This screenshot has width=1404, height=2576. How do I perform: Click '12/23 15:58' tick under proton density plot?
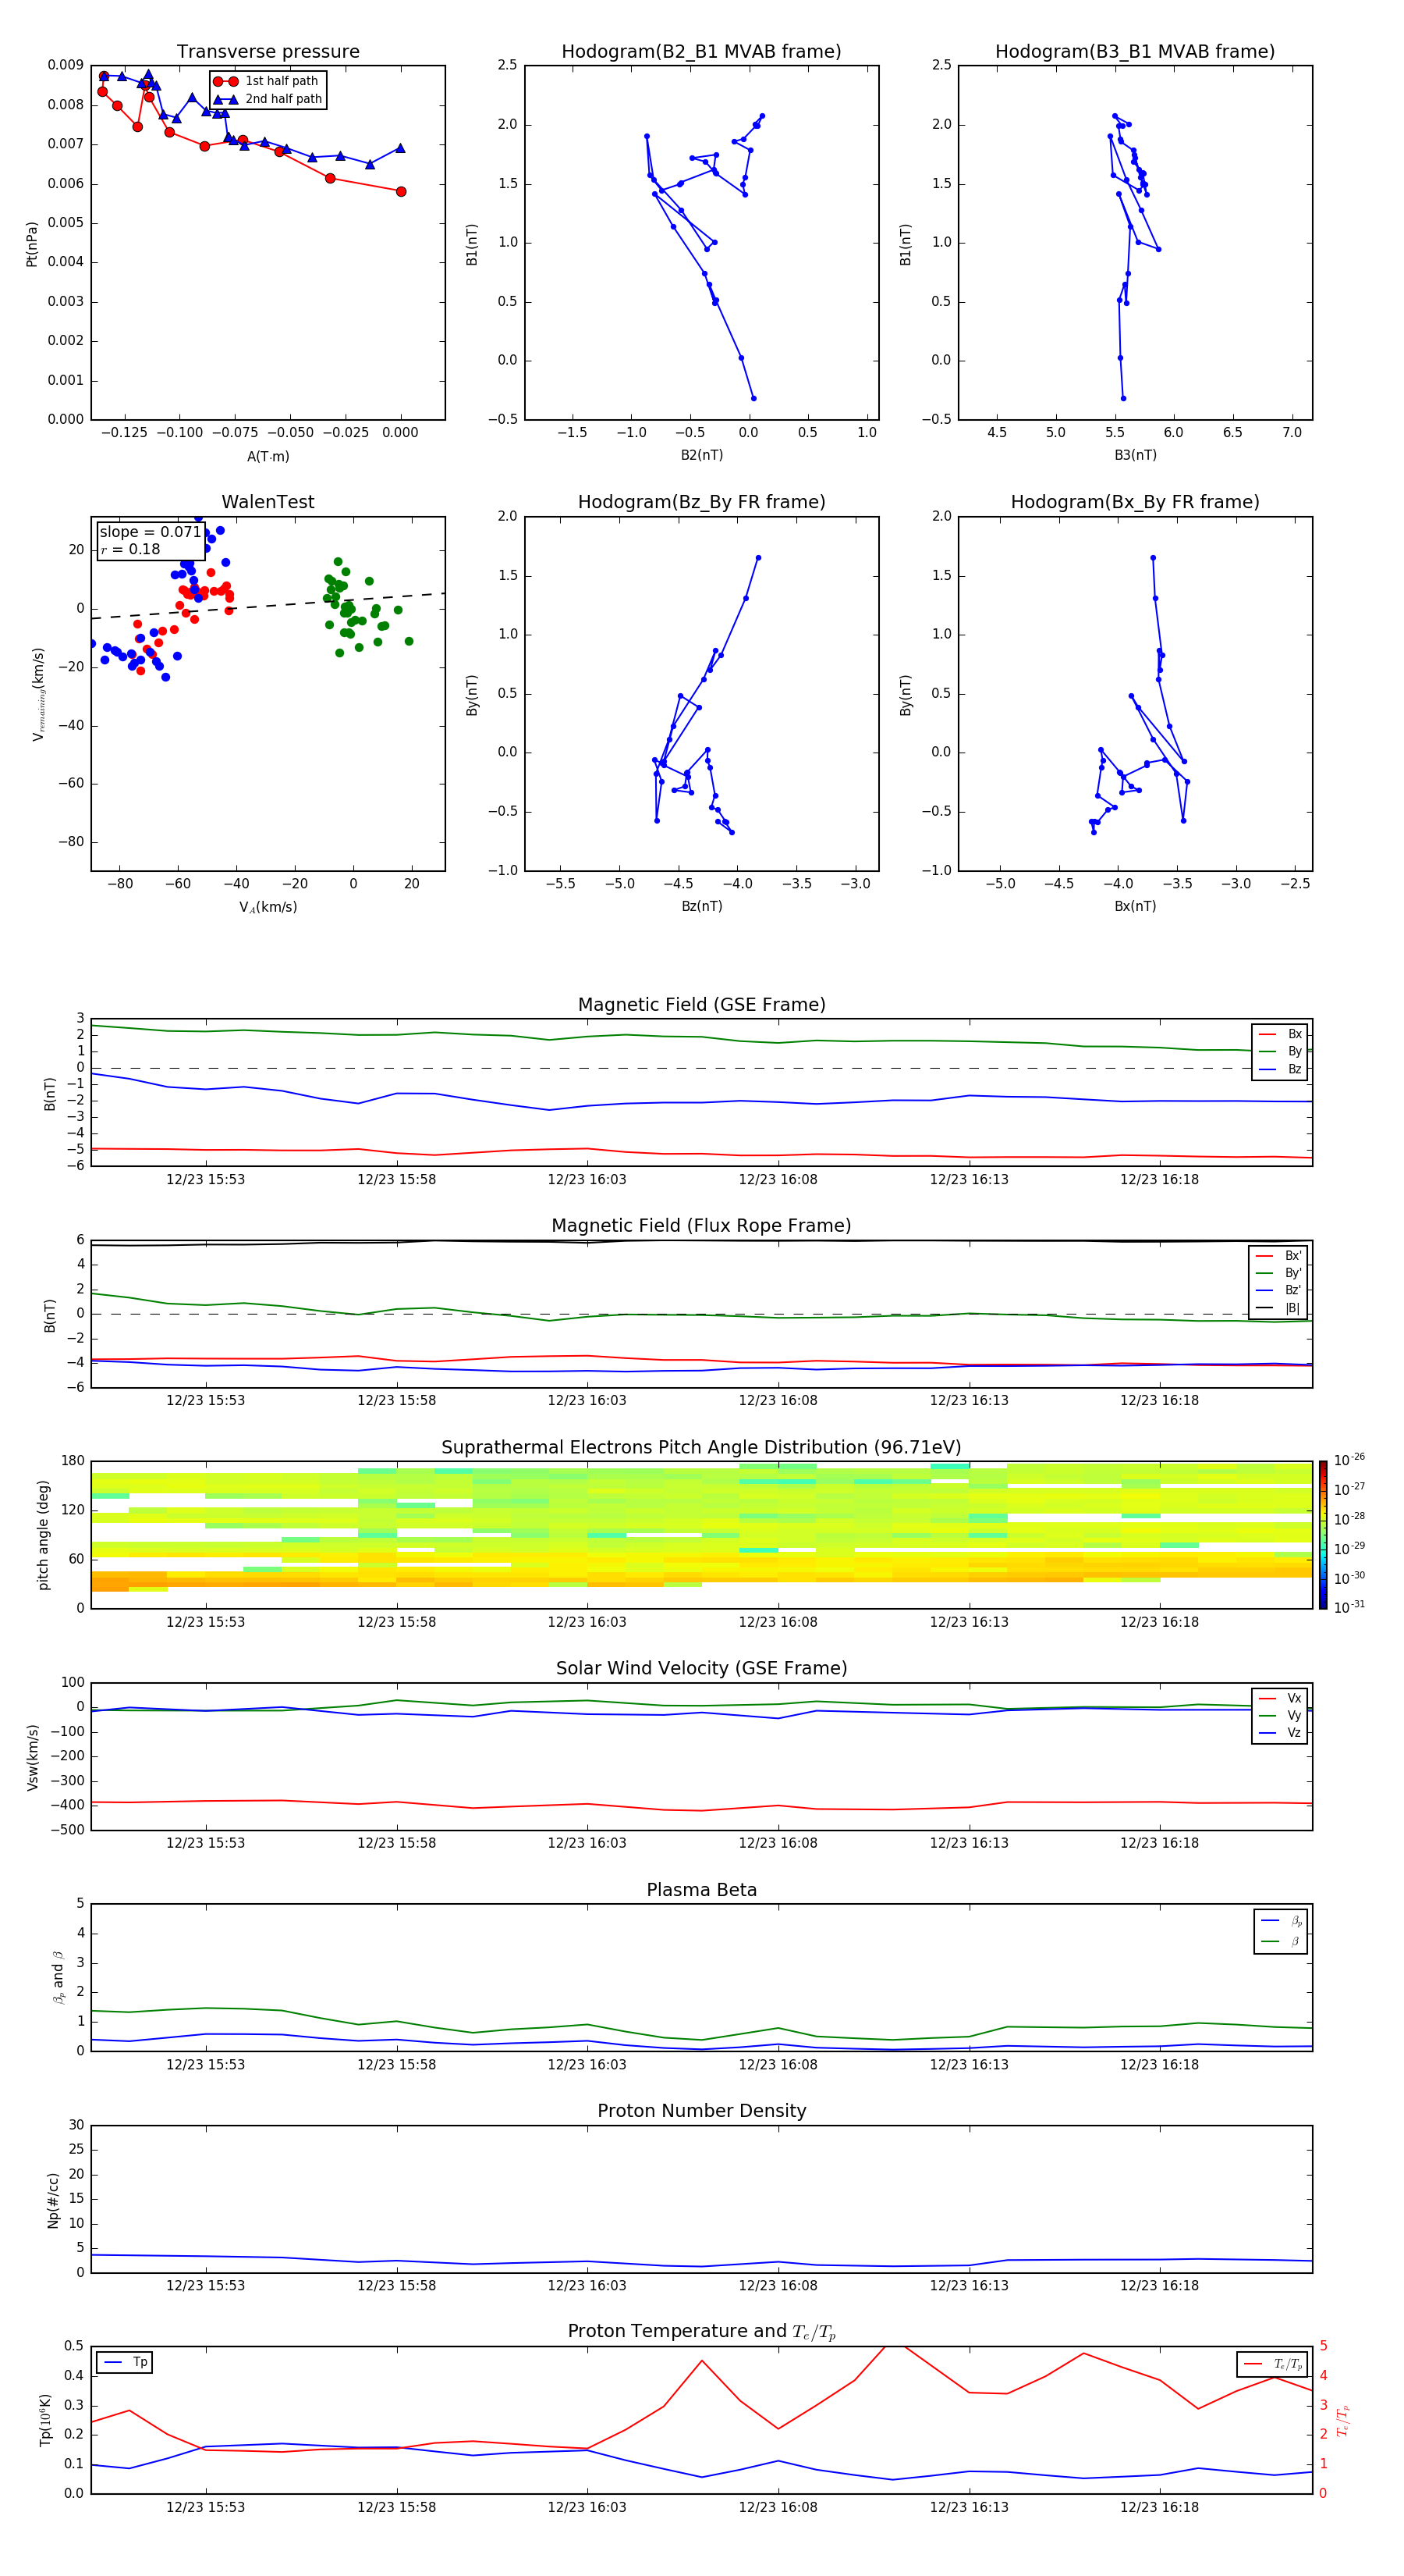tap(397, 2285)
